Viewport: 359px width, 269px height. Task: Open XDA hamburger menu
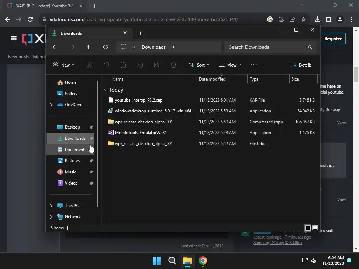click(14, 38)
